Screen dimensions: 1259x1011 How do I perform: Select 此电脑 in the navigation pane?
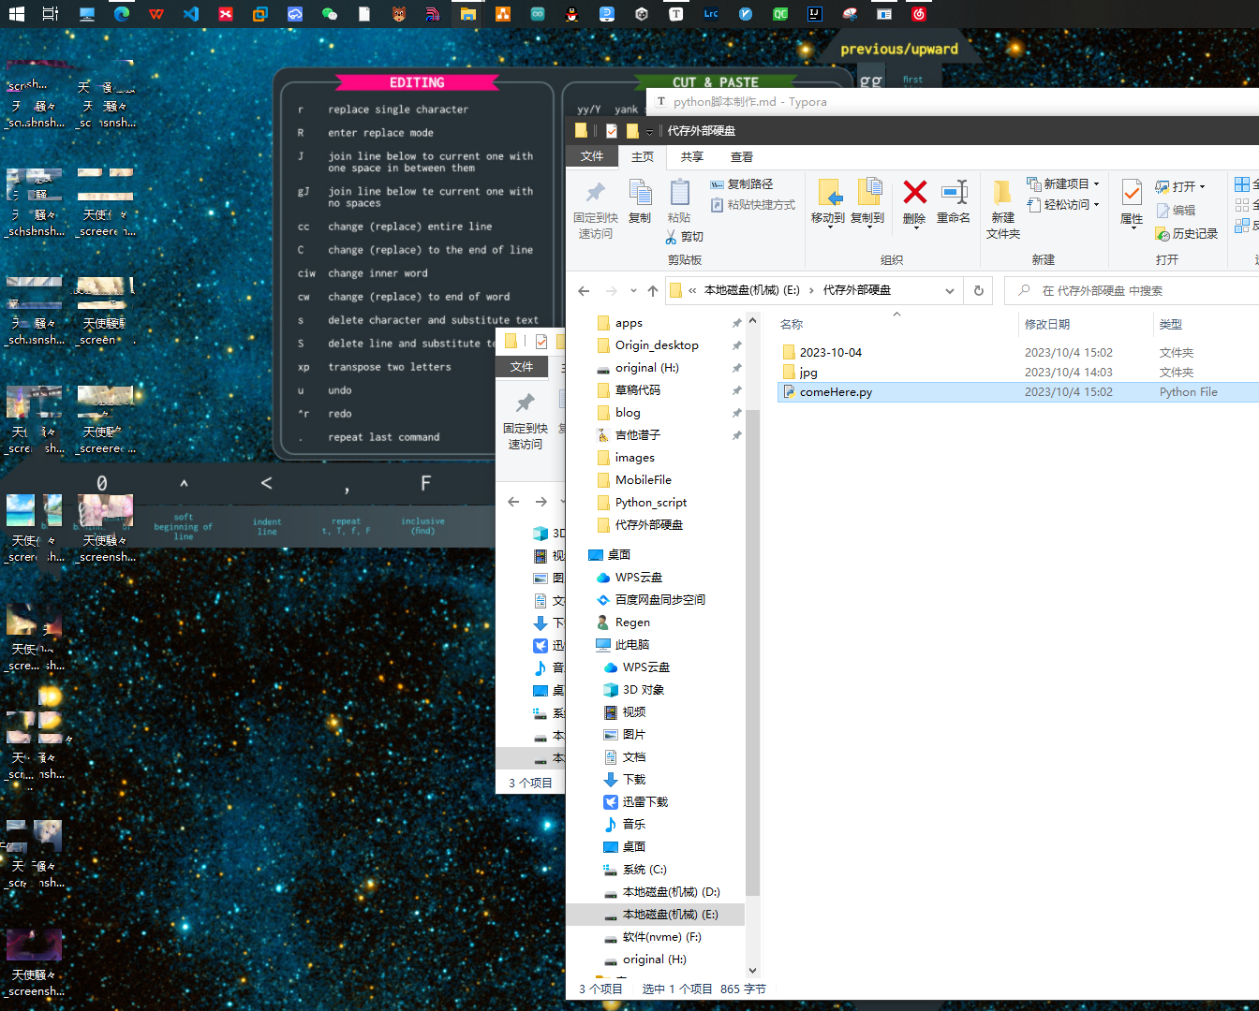(x=631, y=645)
